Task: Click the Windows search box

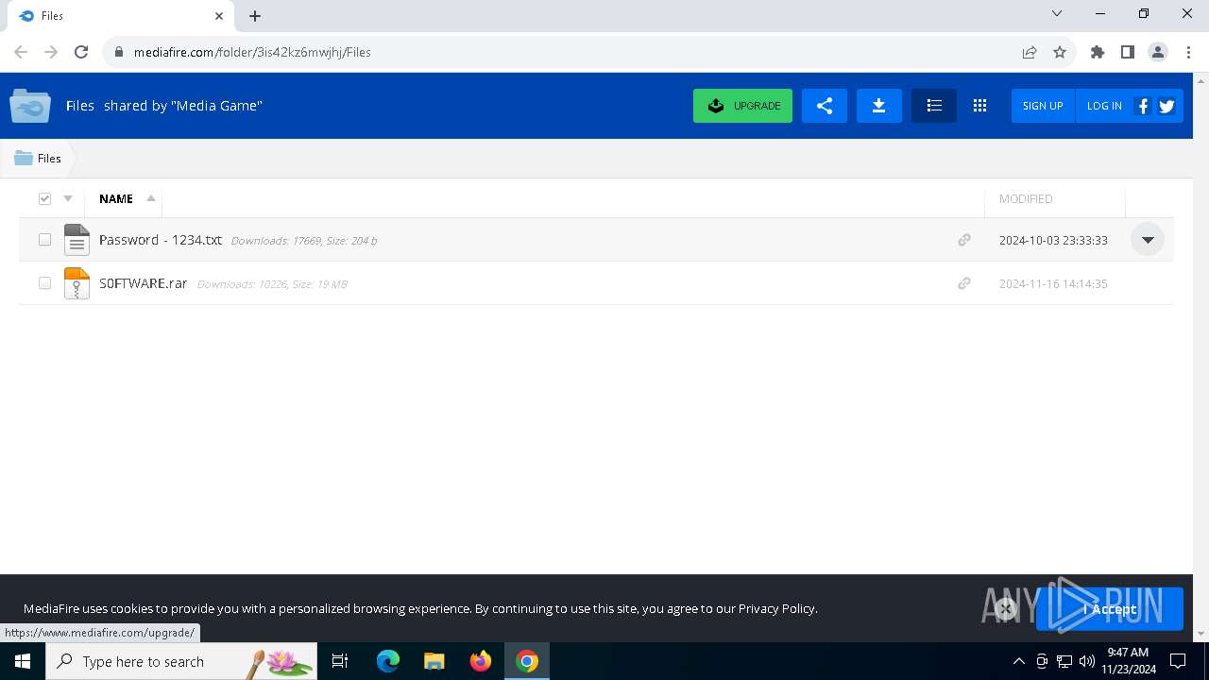Action: (181, 661)
